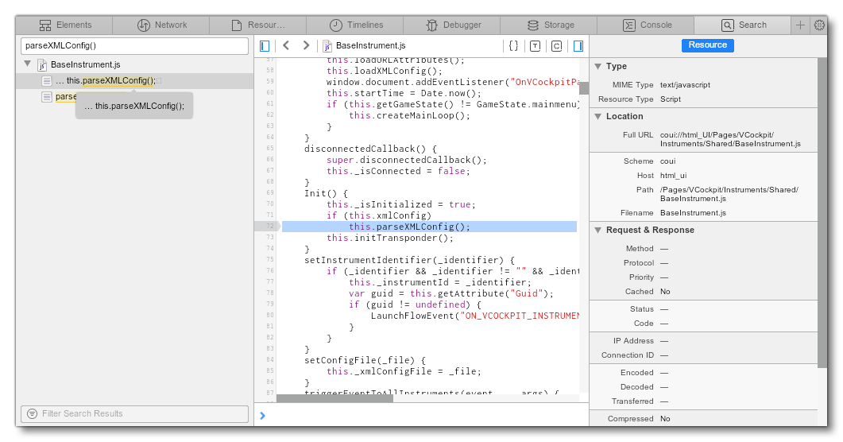Click the BaseInstrument.js file icon in results
Image resolution: width=843 pixels, height=442 pixels.
click(x=42, y=64)
